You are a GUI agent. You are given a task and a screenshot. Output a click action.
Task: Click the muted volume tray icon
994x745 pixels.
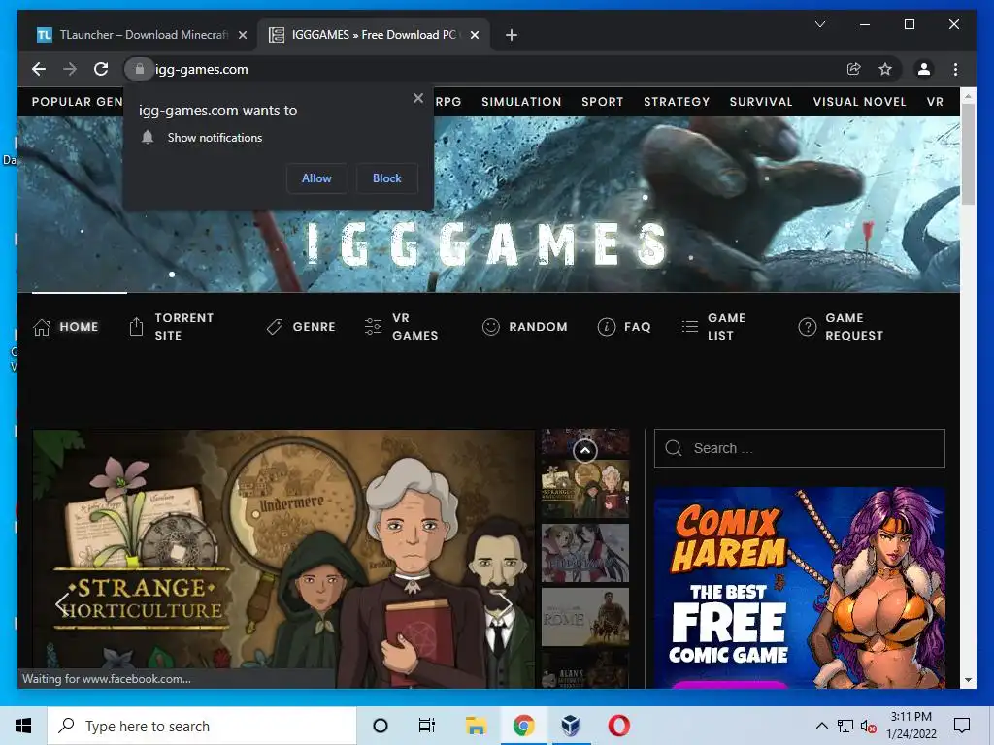[869, 727]
